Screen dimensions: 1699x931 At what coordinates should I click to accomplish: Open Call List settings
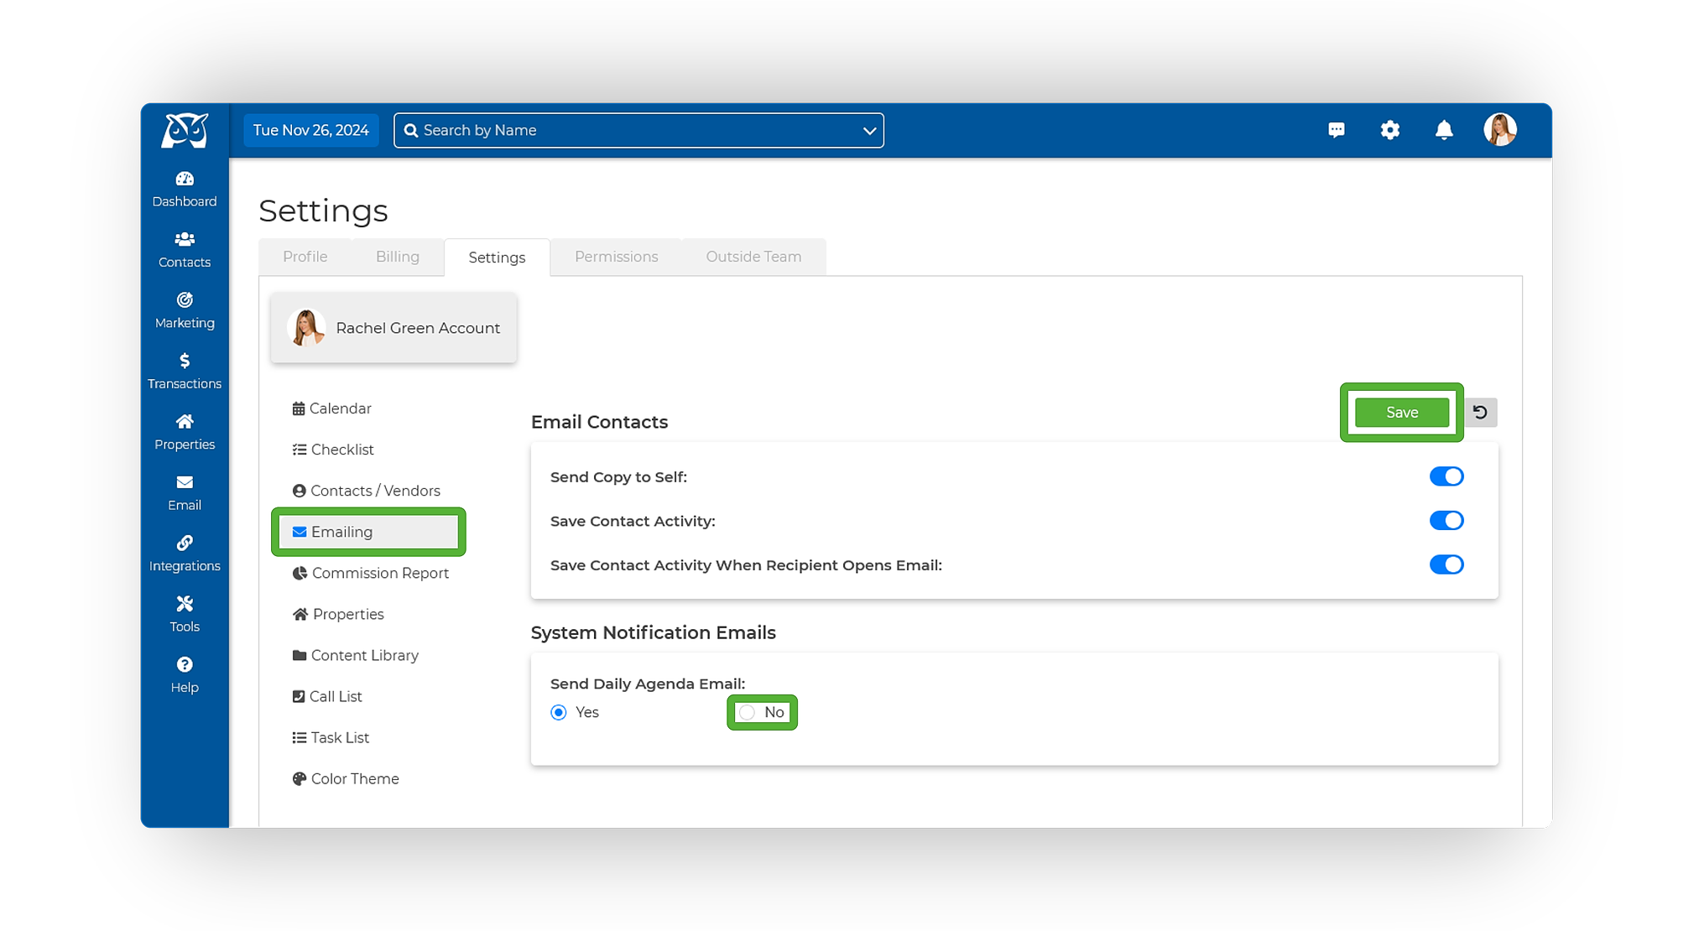[327, 696]
